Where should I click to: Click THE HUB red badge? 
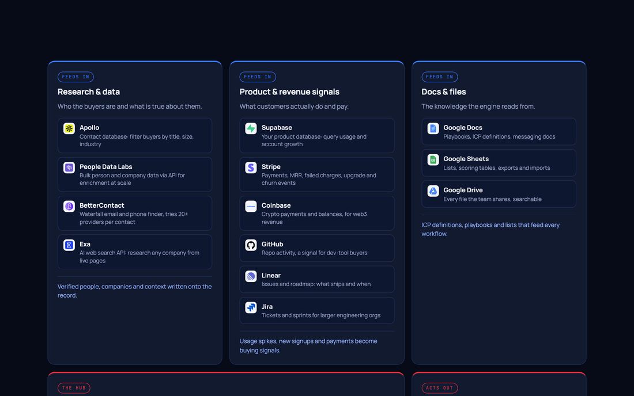[x=74, y=388]
